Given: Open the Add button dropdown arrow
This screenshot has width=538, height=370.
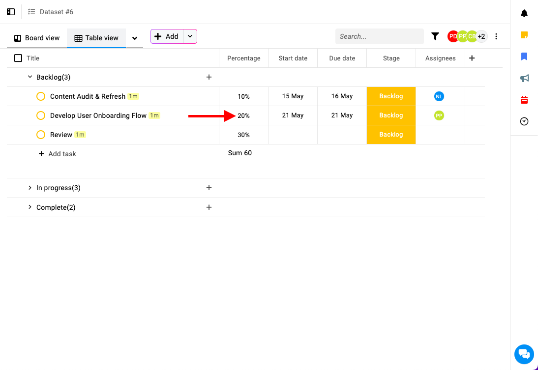Looking at the screenshot, I should (x=190, y=36).
